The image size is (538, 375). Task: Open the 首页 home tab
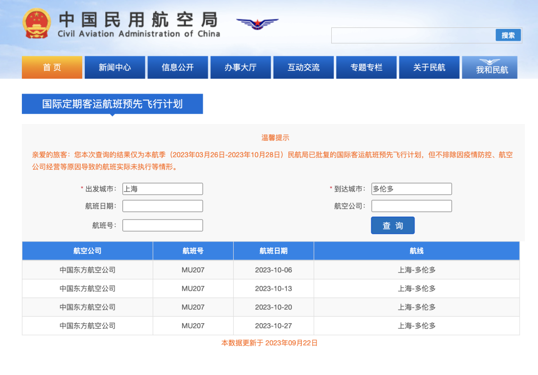pyautogui.click(x=52, y=67)
